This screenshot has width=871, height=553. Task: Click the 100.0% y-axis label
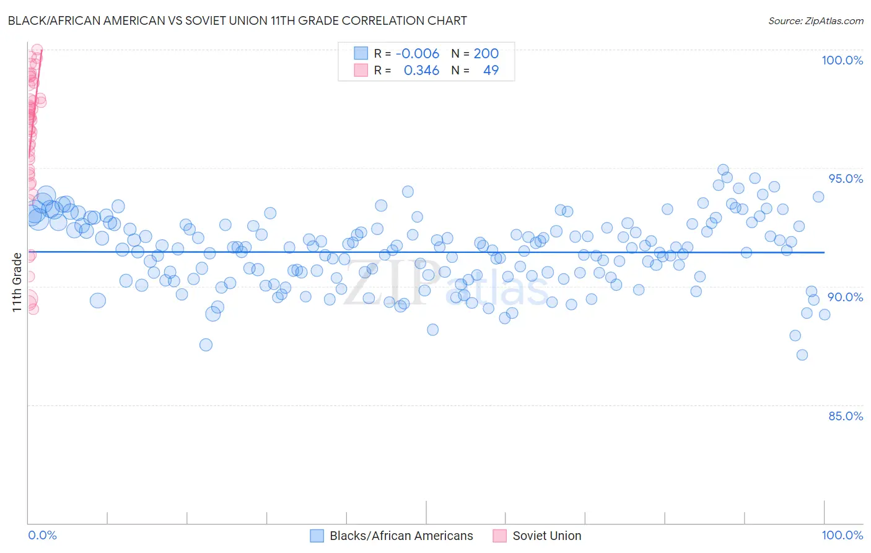tap(843, 60)
